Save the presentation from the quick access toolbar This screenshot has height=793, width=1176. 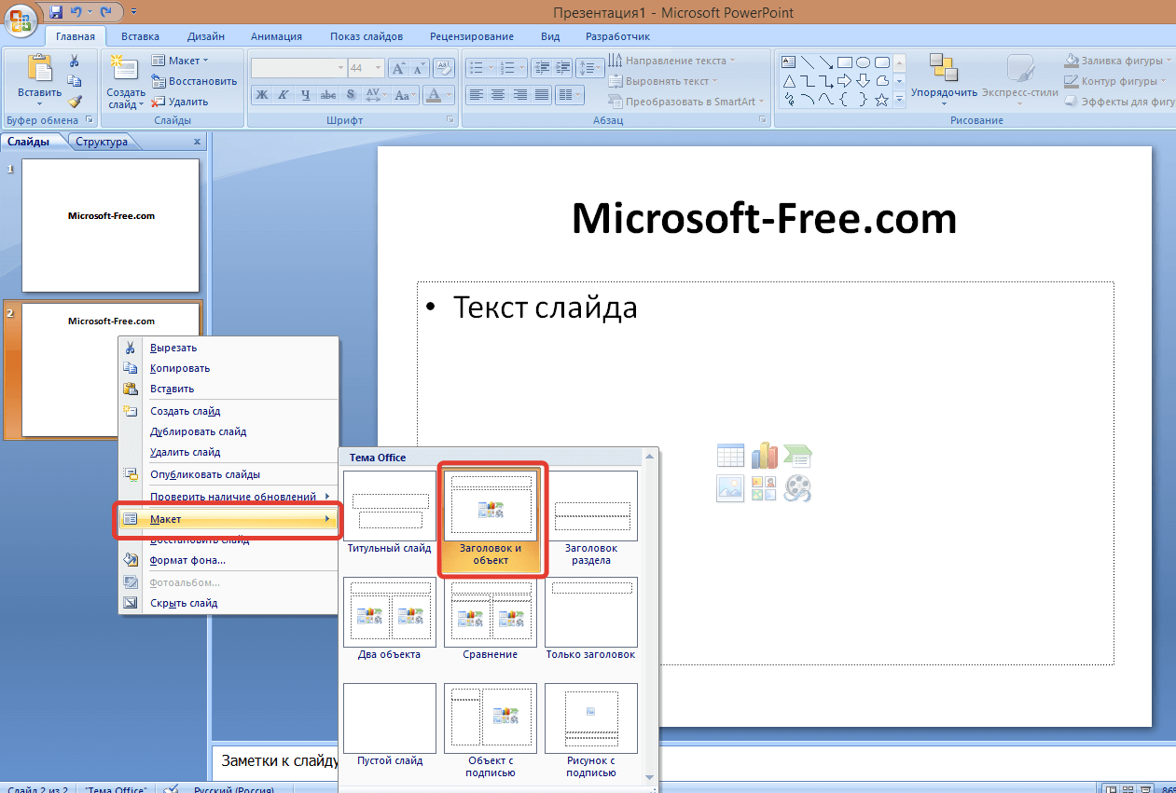(x=55, y=12)
